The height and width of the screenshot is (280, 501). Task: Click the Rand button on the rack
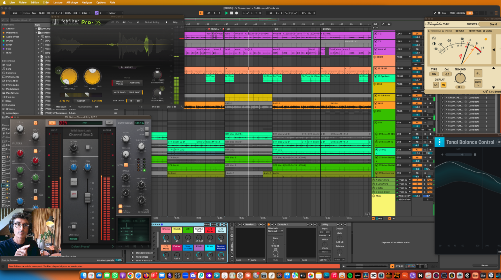pos(207,224)
